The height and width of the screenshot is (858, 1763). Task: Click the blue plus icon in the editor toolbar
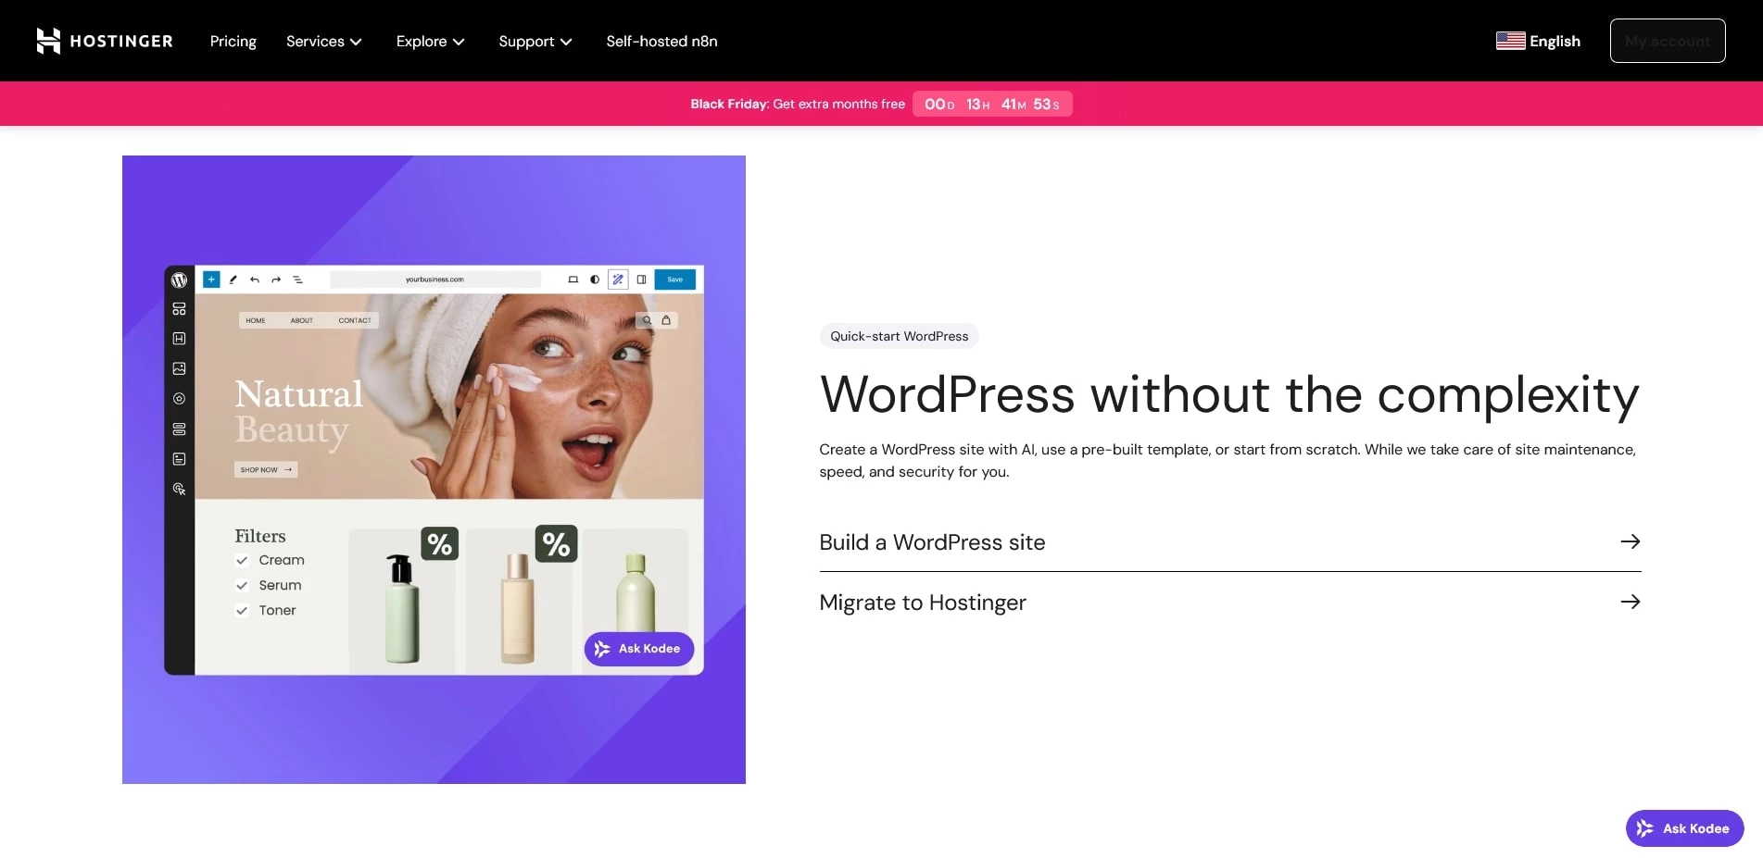[211, 280]
